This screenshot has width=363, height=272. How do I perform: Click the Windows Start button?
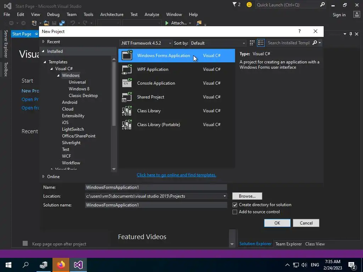(x=9, y=265)
